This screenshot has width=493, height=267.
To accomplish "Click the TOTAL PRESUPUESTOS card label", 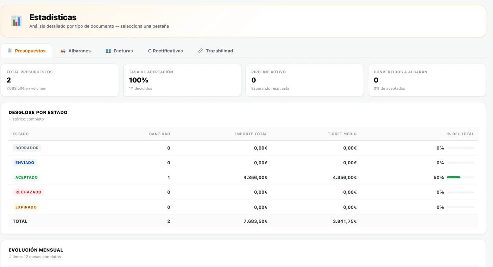I will click(29, 72).
